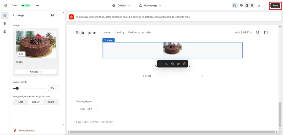
Task: Expand the Change image dropdown
Action: (36, 72)
